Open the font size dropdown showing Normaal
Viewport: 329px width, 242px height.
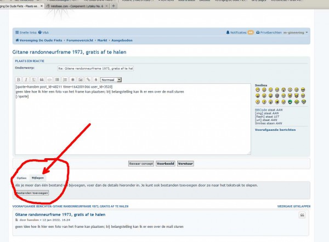(x=111, y=80)
